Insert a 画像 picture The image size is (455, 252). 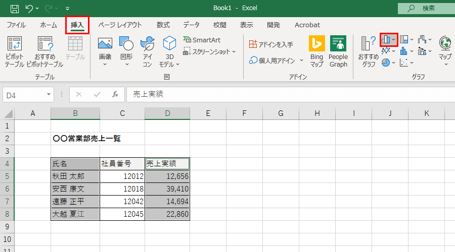(x=105, y=52)
